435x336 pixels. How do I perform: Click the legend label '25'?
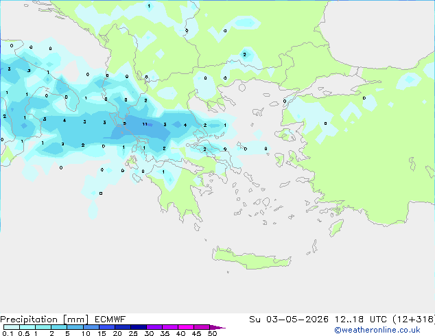click(133, 333)
